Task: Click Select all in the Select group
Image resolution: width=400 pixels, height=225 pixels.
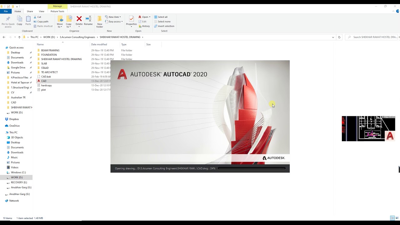Action: [x=161, y=17]
